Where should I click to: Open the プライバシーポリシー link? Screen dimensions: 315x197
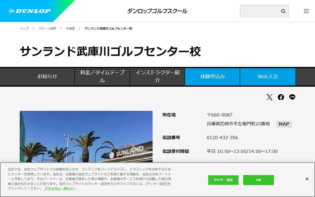point(60,189)
